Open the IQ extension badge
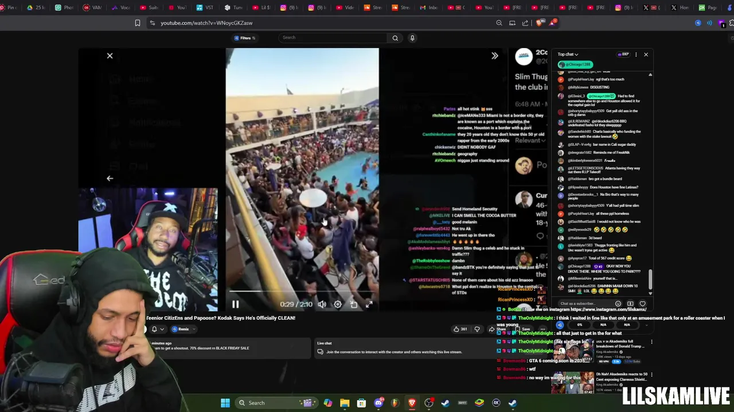Image resolution: width=734 pixels, height=412 pixels. tap(560, 324)
